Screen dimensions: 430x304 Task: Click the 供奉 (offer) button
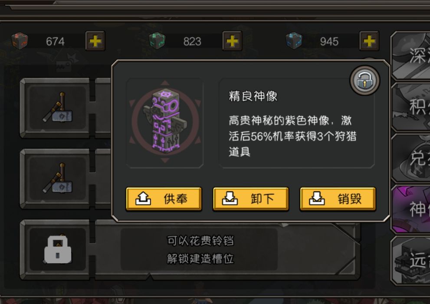[164, 199]
